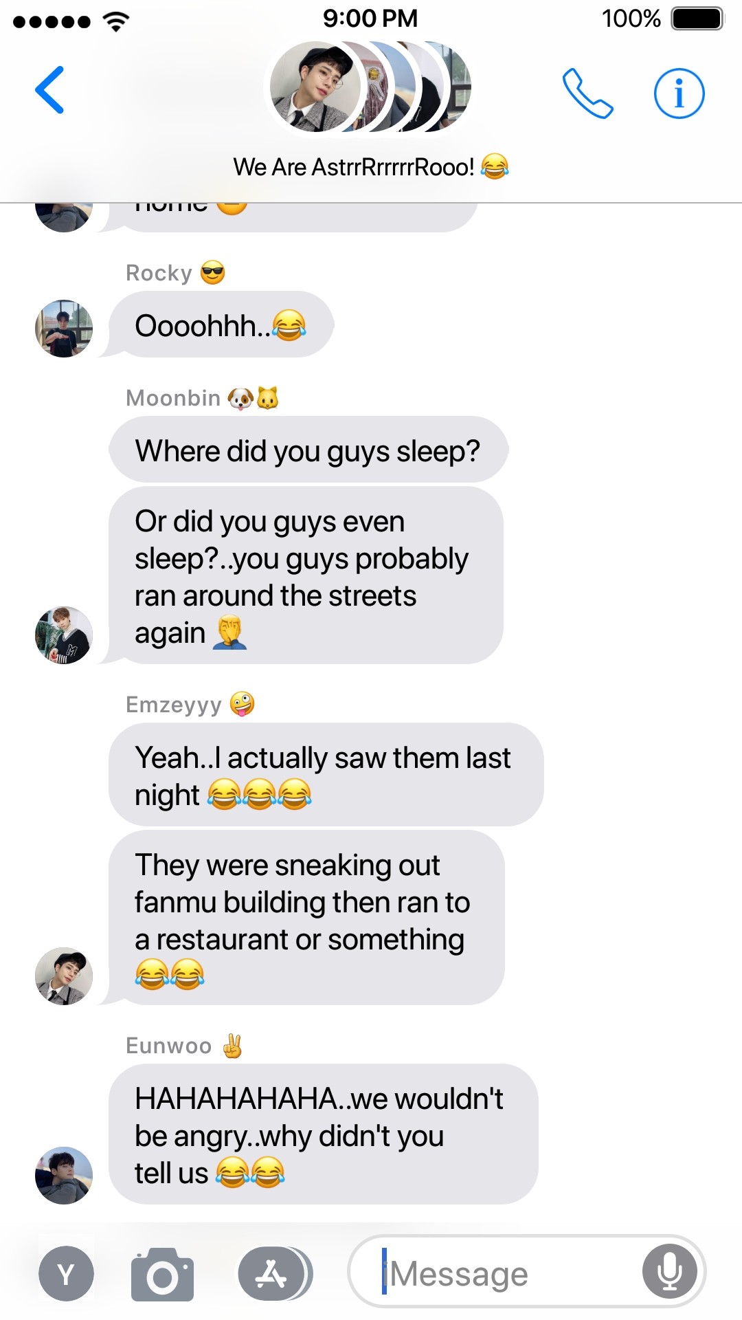Check the Wi-Fi status icon
This screenshot has height=1320, width=742.
tap(116, 21)
